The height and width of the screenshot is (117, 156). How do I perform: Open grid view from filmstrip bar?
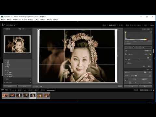[10, 90]
